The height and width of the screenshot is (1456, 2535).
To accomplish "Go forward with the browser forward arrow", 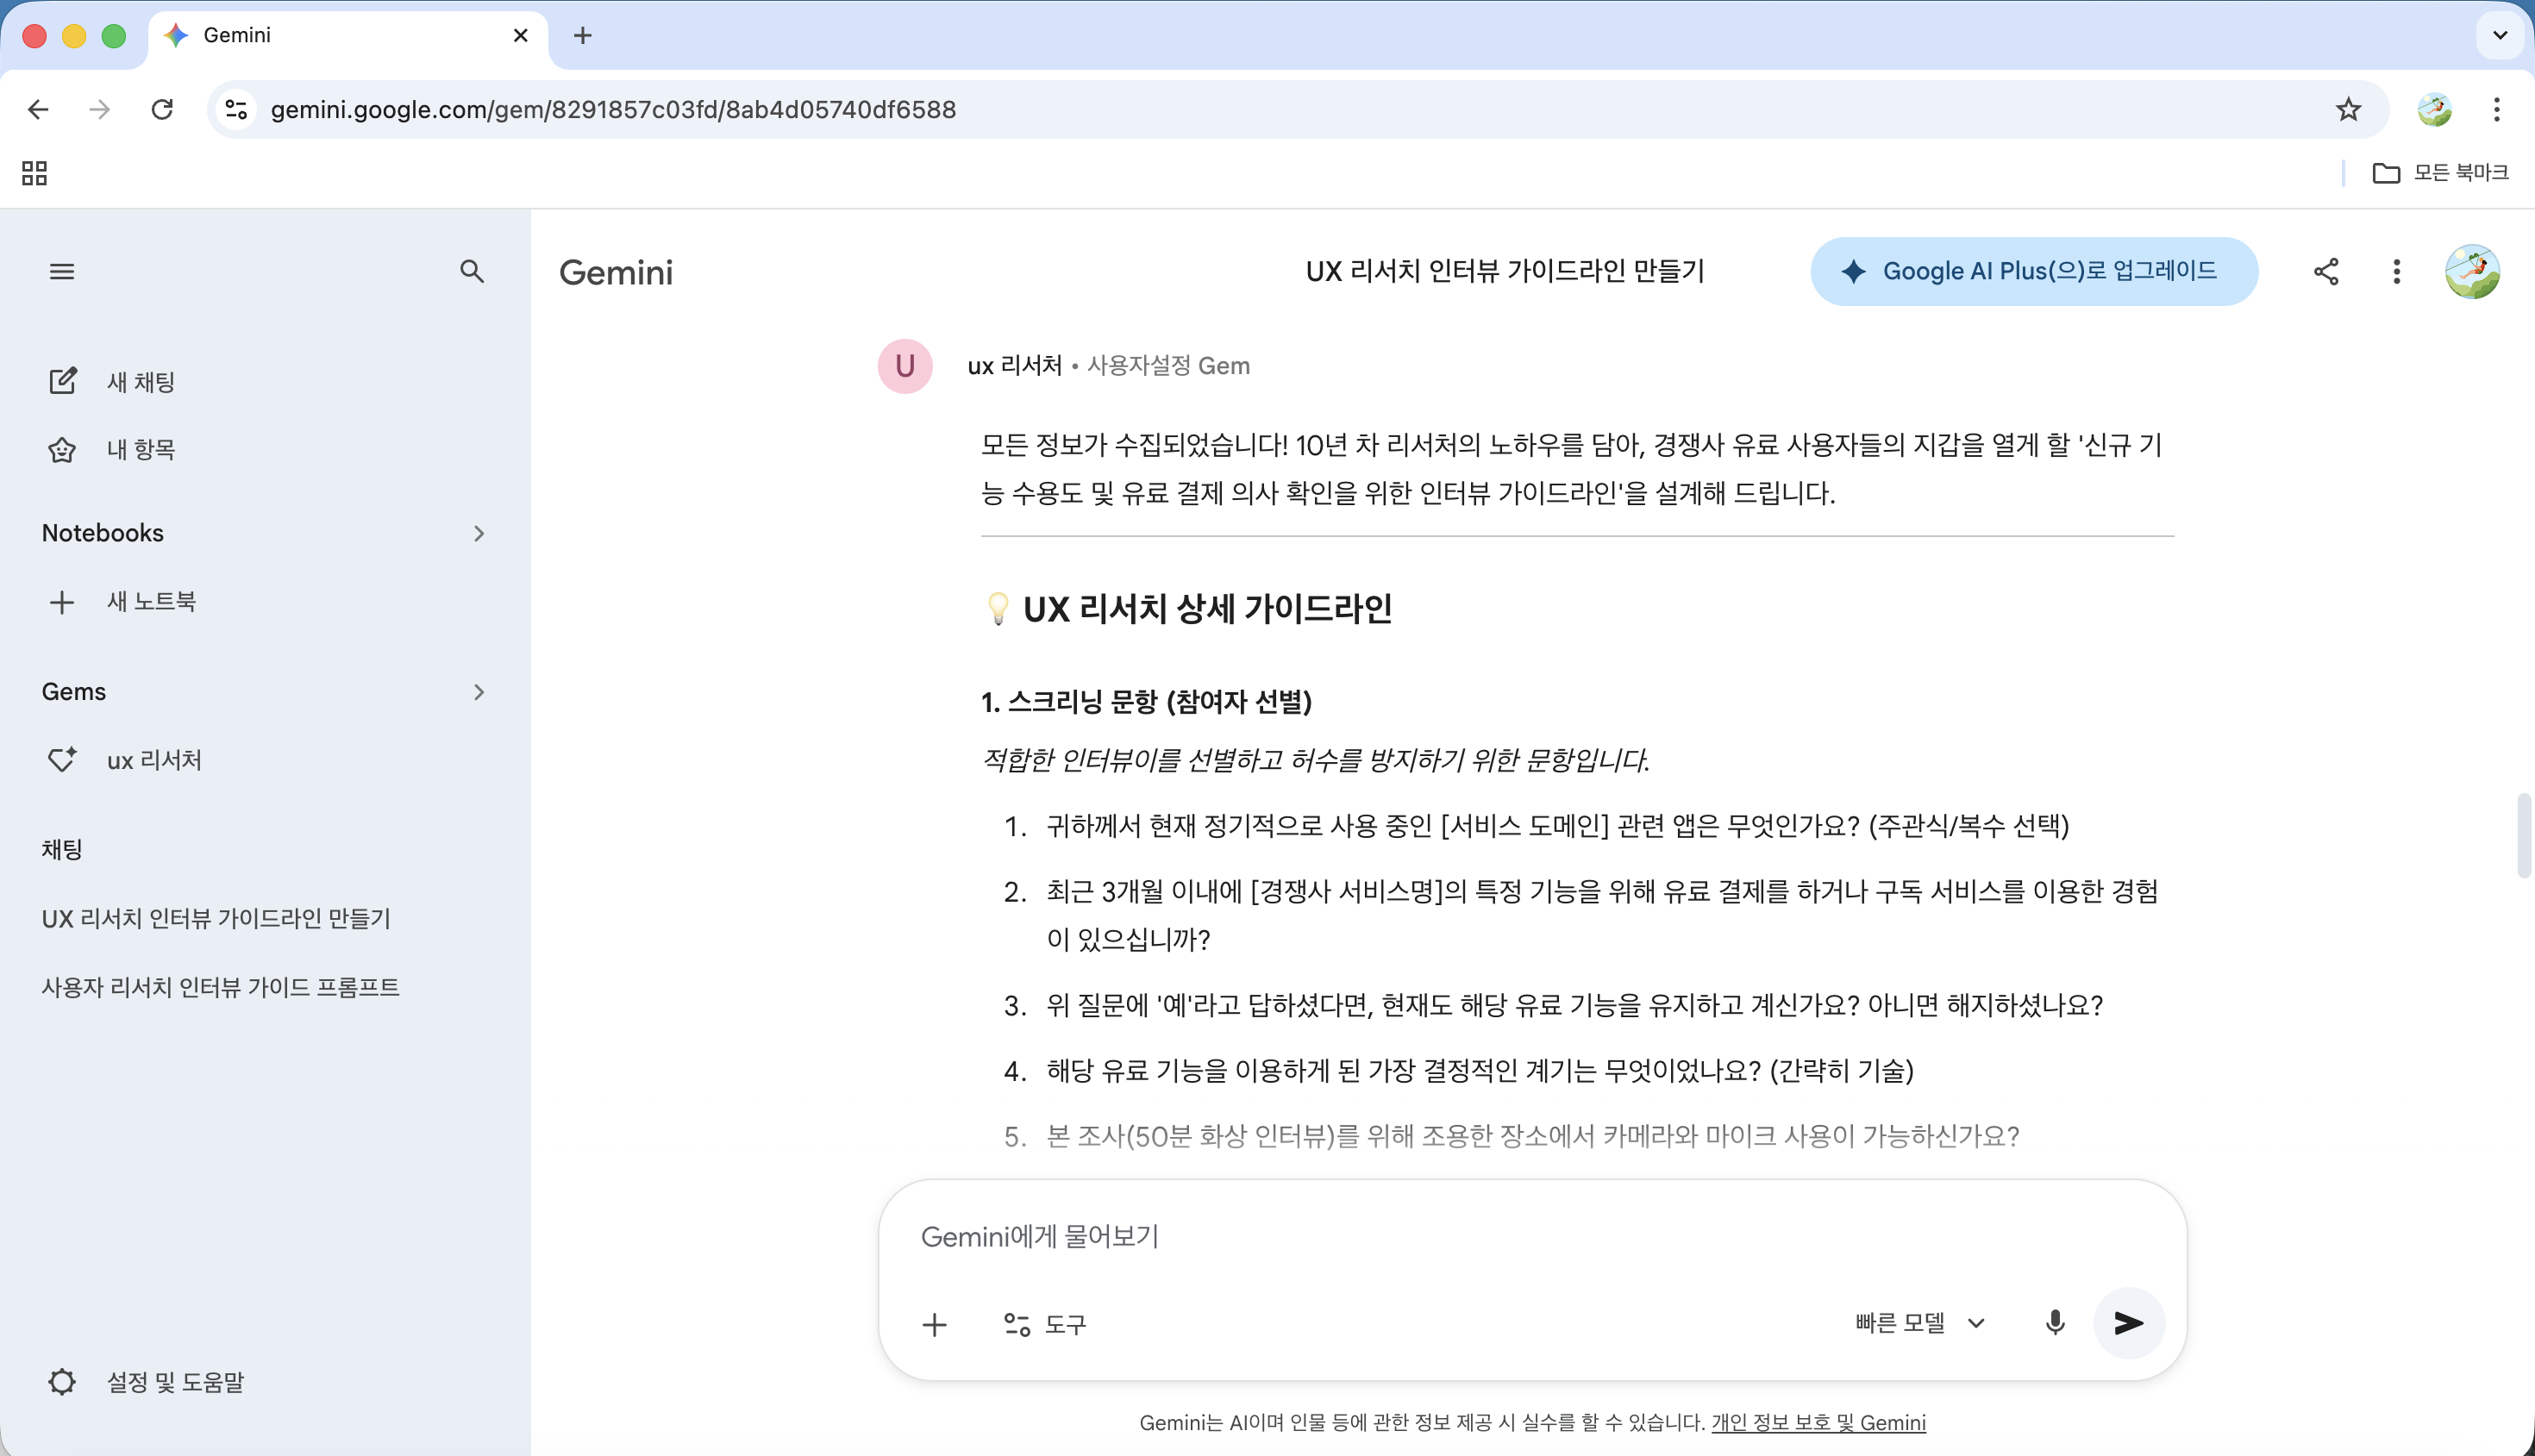I will click(x=99, y=109).
